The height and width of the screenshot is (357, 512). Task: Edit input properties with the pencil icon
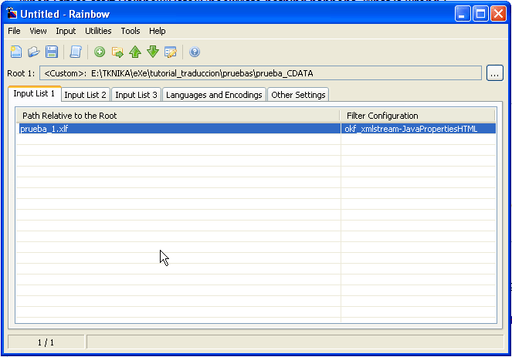click(171, 52)
